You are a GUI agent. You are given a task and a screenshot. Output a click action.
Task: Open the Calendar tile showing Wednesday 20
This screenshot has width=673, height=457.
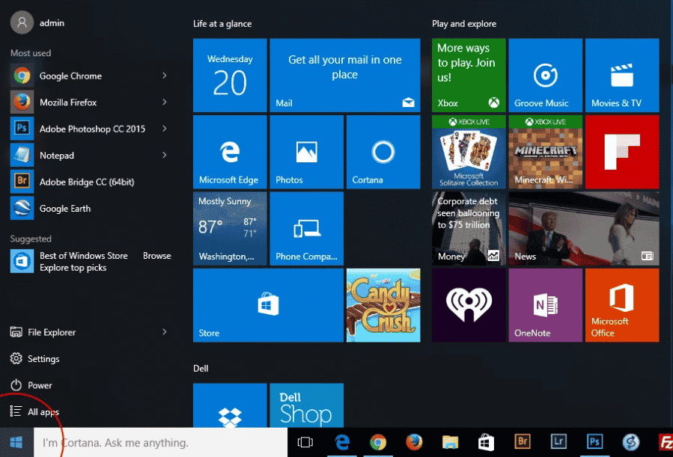pos(230,75)
